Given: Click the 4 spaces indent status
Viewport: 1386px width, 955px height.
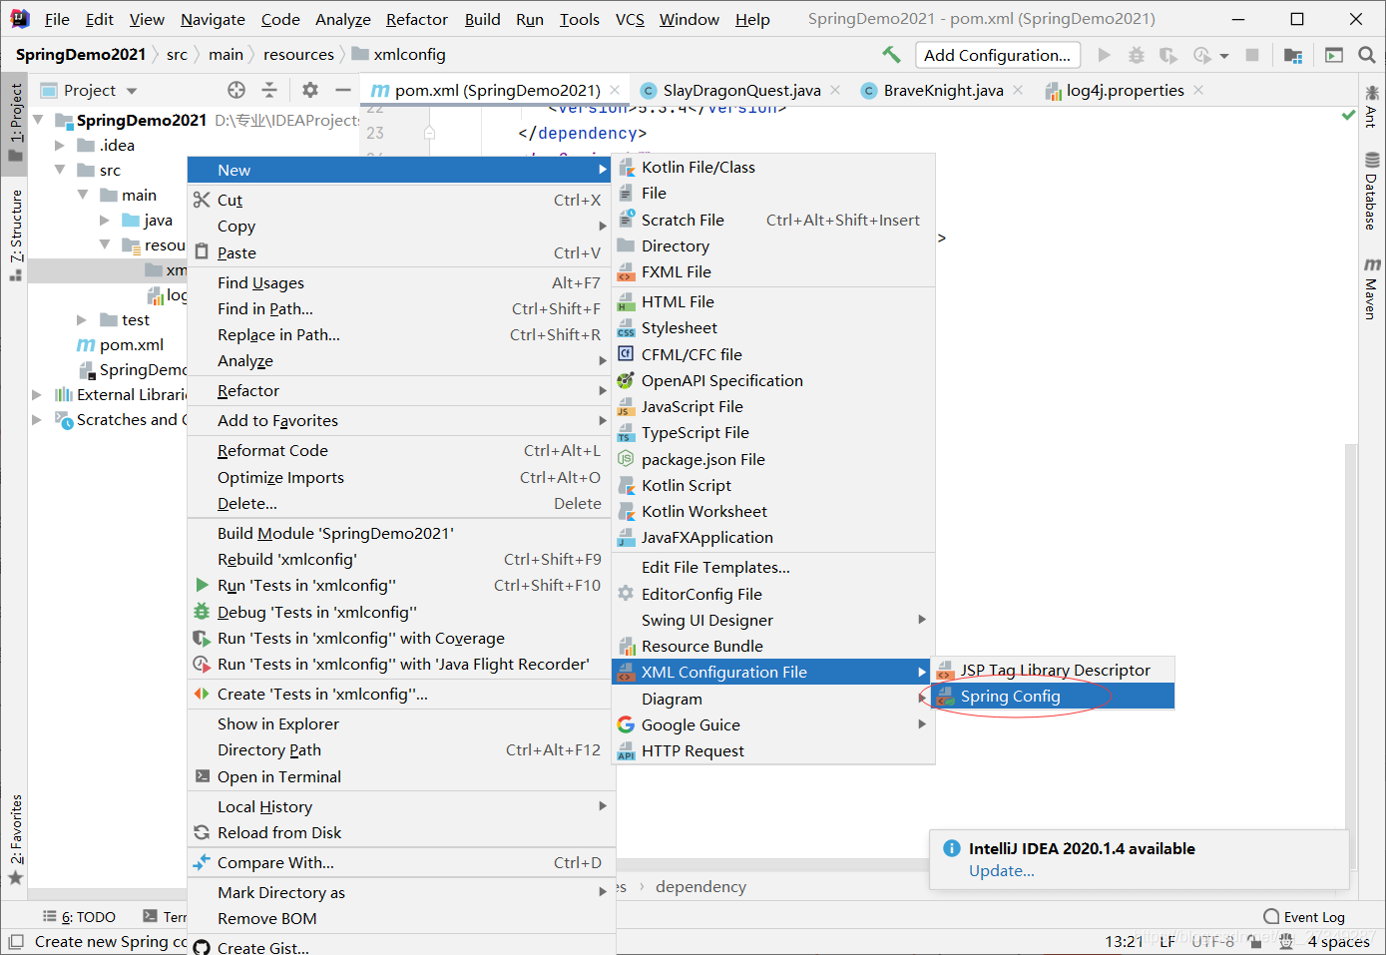Looking at the screenshot, I should [1338, 941].
